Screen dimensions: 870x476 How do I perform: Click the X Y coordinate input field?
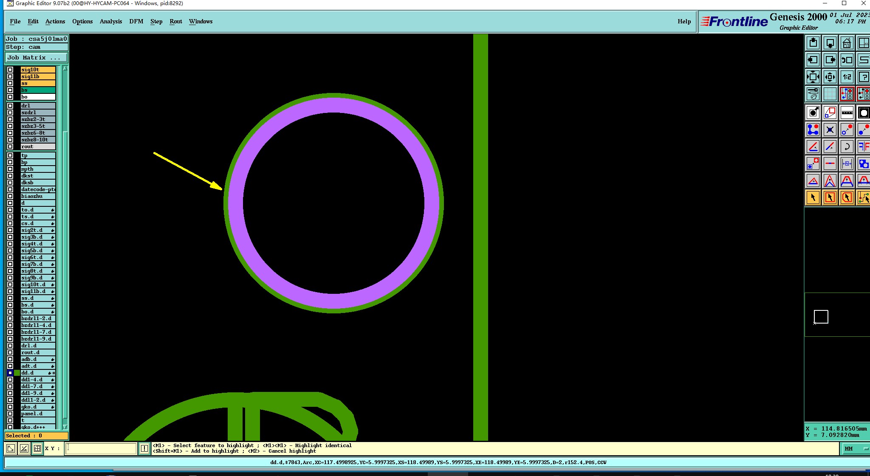(101, 448)
